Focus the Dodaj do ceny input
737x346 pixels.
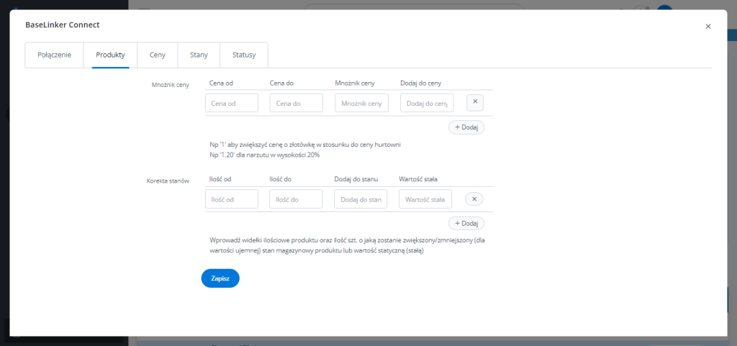427,103
